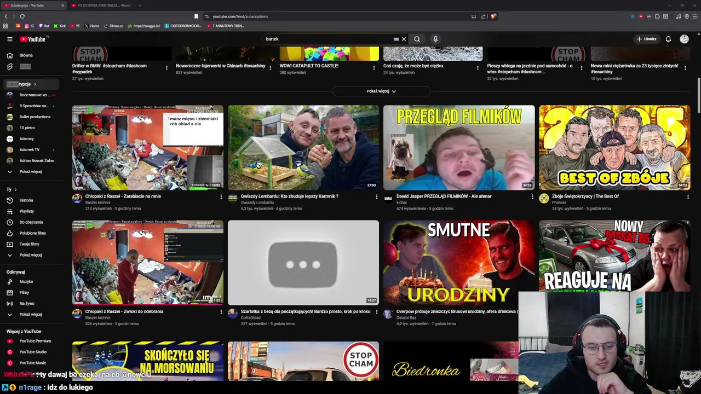Open Adamek TV channel subscription
The image size is (701, 394).
point(31,149)
